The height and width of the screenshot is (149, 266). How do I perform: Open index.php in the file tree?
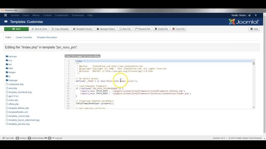(x=12, y=100)
